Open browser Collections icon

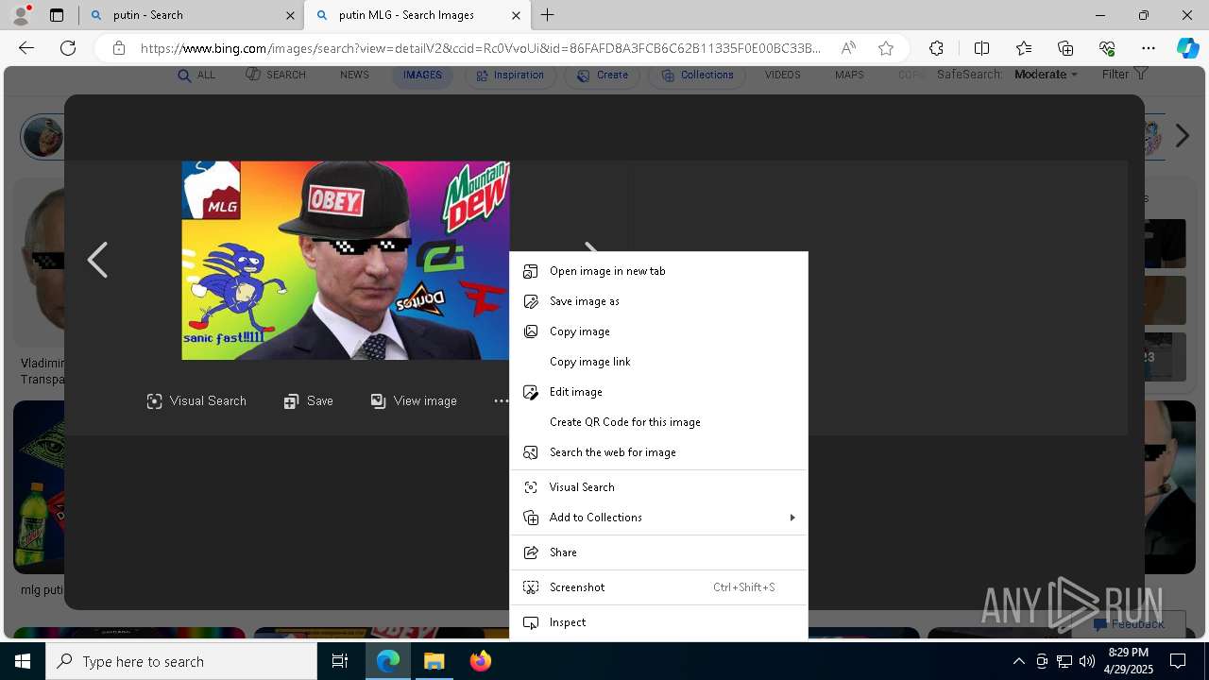1065,48
